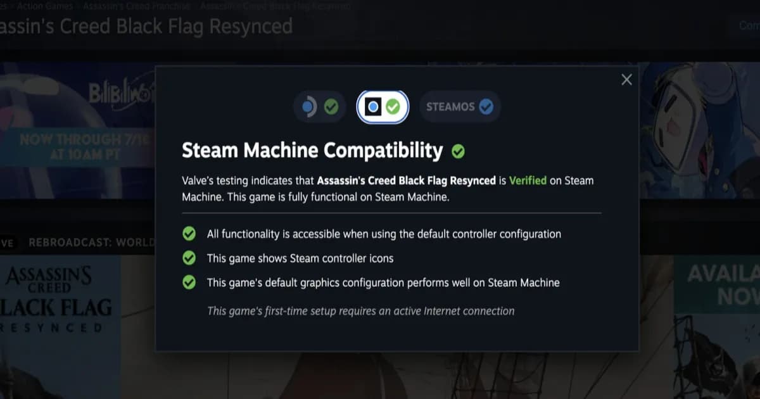Click the green check beside default controller configuration
760x399 pixels.
coord(189,234)
